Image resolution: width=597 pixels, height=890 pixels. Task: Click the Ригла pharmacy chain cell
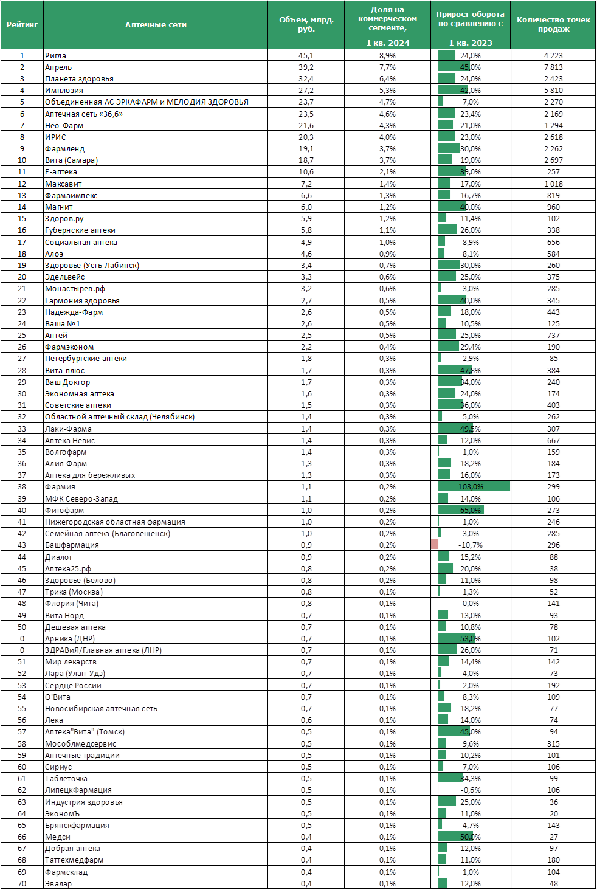(156, 55)
